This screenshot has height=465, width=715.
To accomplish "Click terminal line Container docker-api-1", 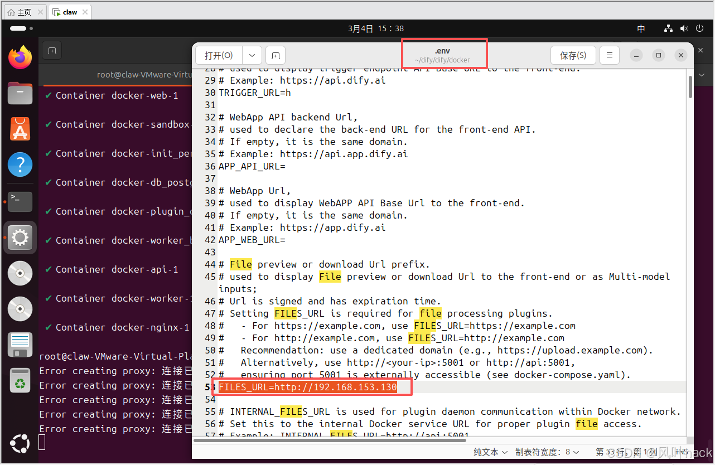I will tap(112, 269).
